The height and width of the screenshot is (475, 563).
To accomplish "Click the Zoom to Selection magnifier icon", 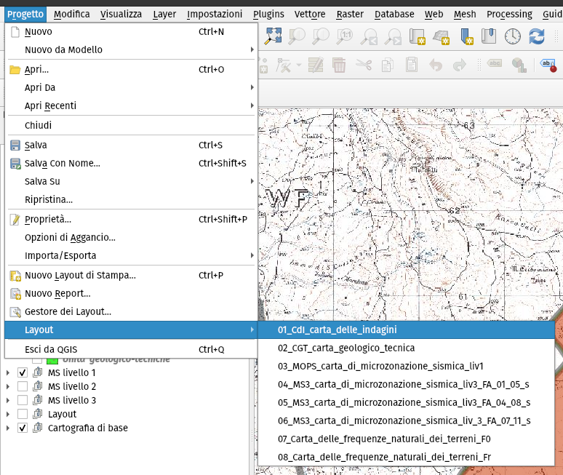I will (x=297, y=36).
